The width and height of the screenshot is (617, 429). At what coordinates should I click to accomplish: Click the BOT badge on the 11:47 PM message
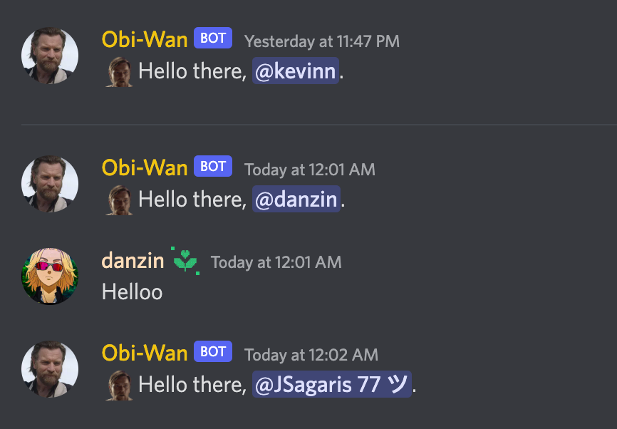213,38
